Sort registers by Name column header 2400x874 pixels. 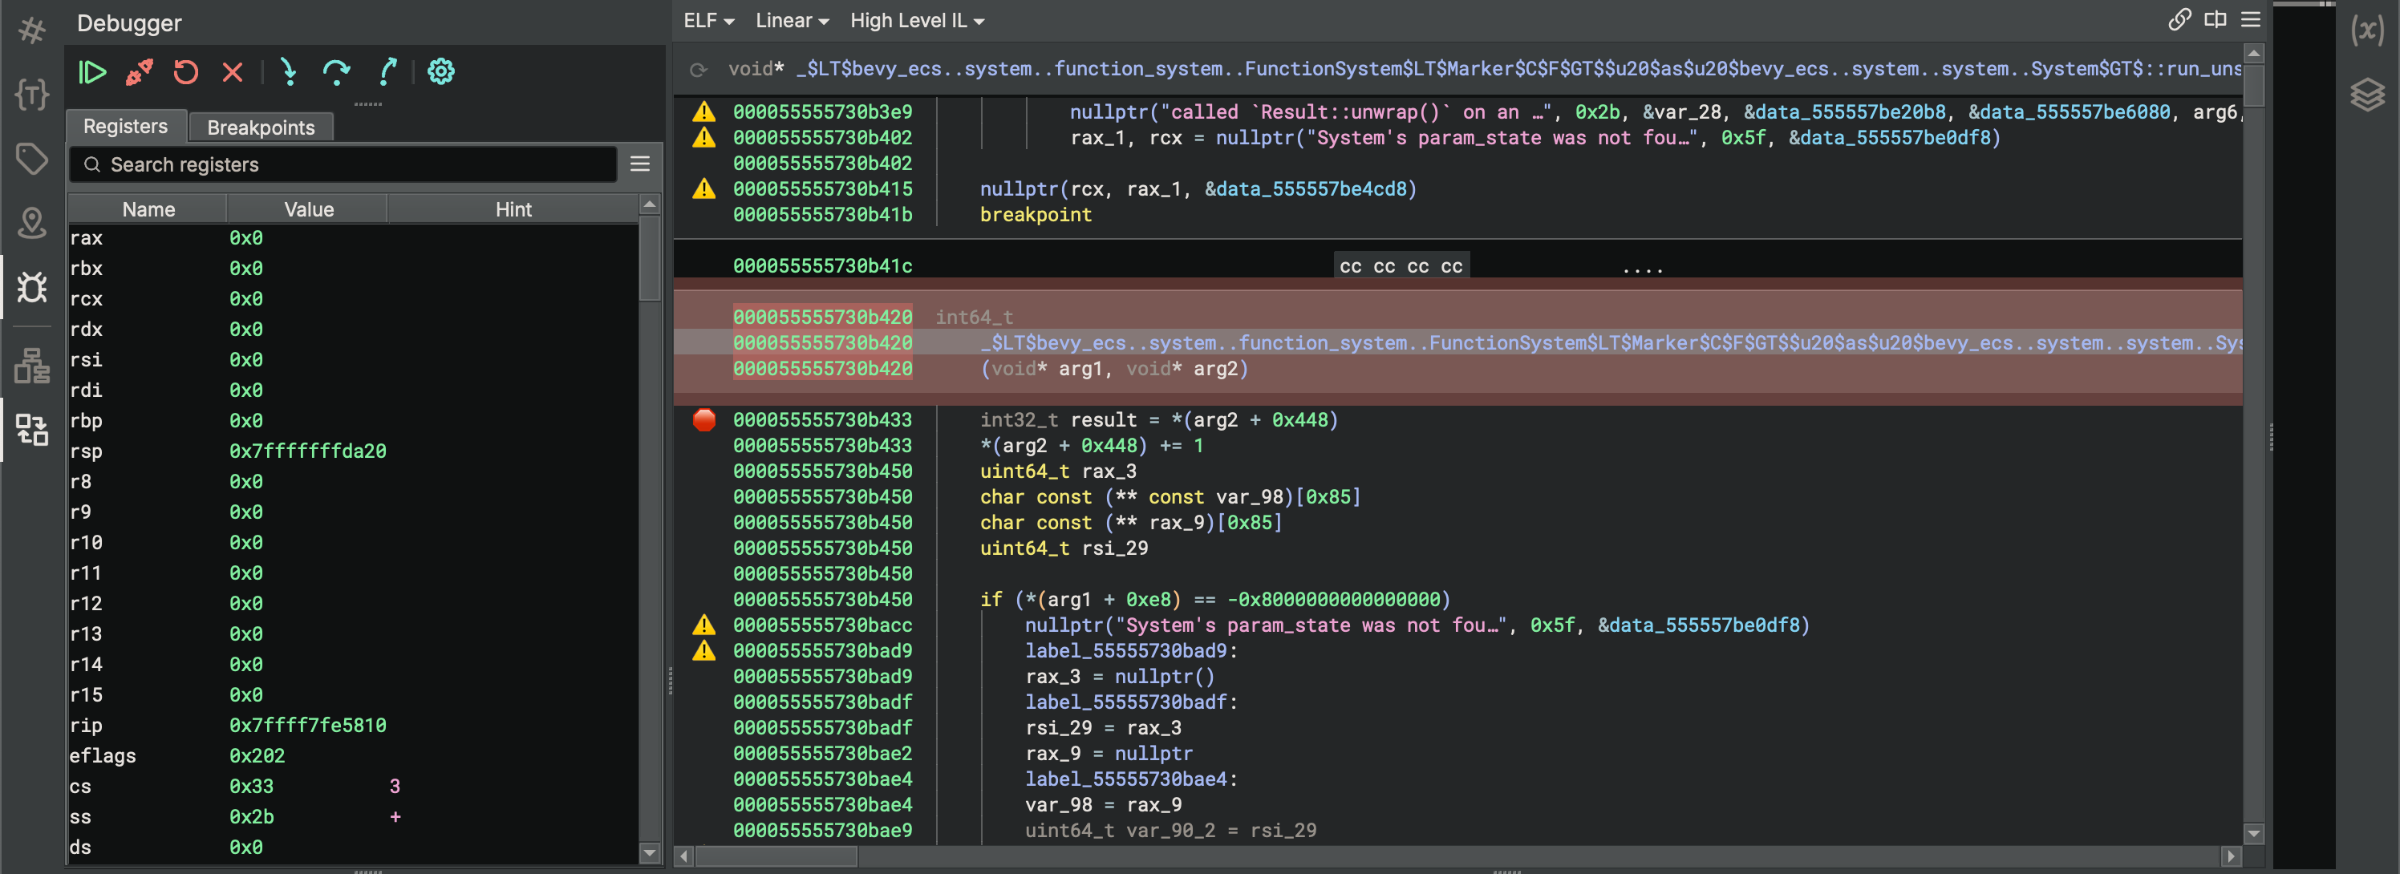coord(148,209)
